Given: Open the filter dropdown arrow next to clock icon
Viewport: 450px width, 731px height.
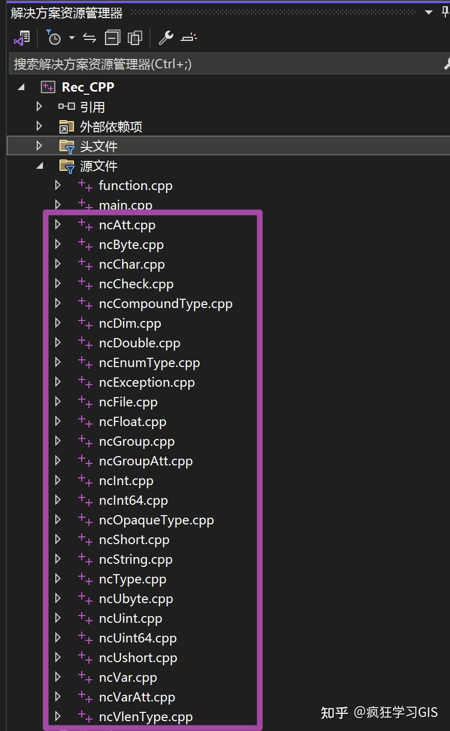Looking at the screenshot, I should (71, 38).
